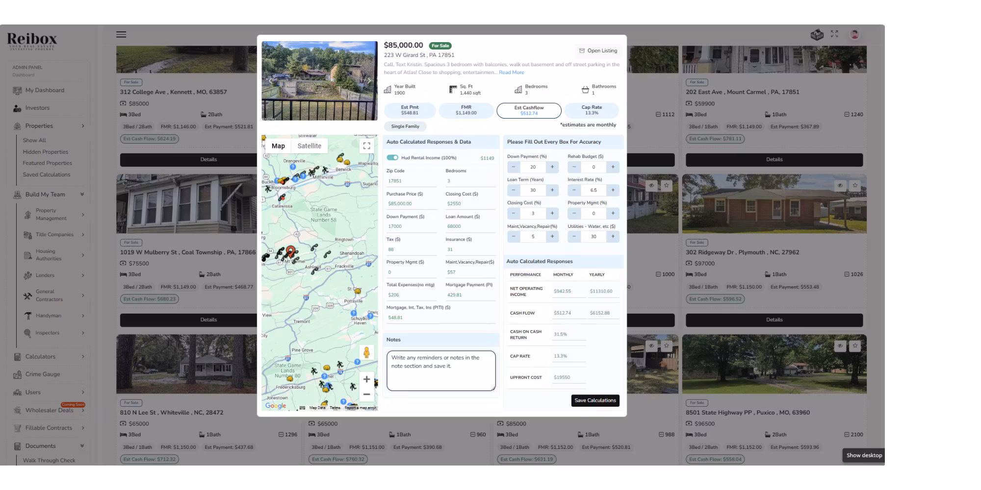Click the map zoom in plus button

(366, 379)
